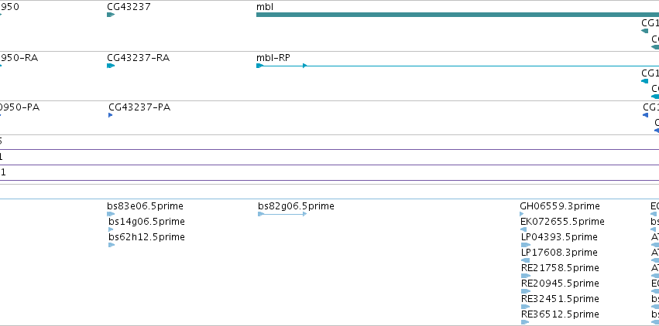The height and width of the screenshot is (326, 659).
Task: Select the RE21758.5prime EST arrow
Action: coord(526,276)
